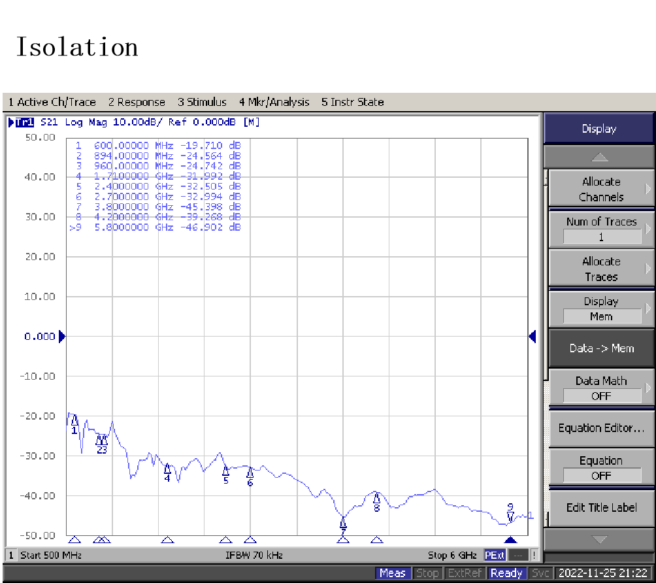Click the filled active marker triangle on x-axis
656x583 pixels.
pyautogui.click(x=510, y=539)
